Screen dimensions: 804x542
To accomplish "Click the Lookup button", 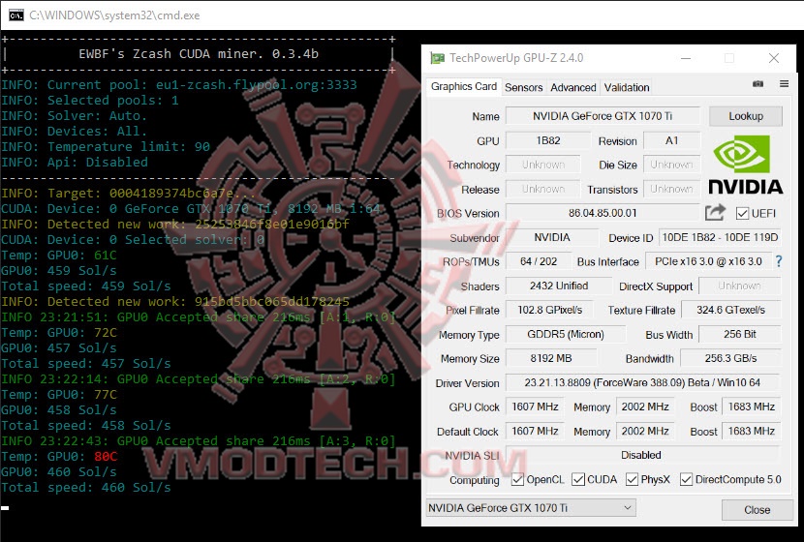I will point(746,116).
